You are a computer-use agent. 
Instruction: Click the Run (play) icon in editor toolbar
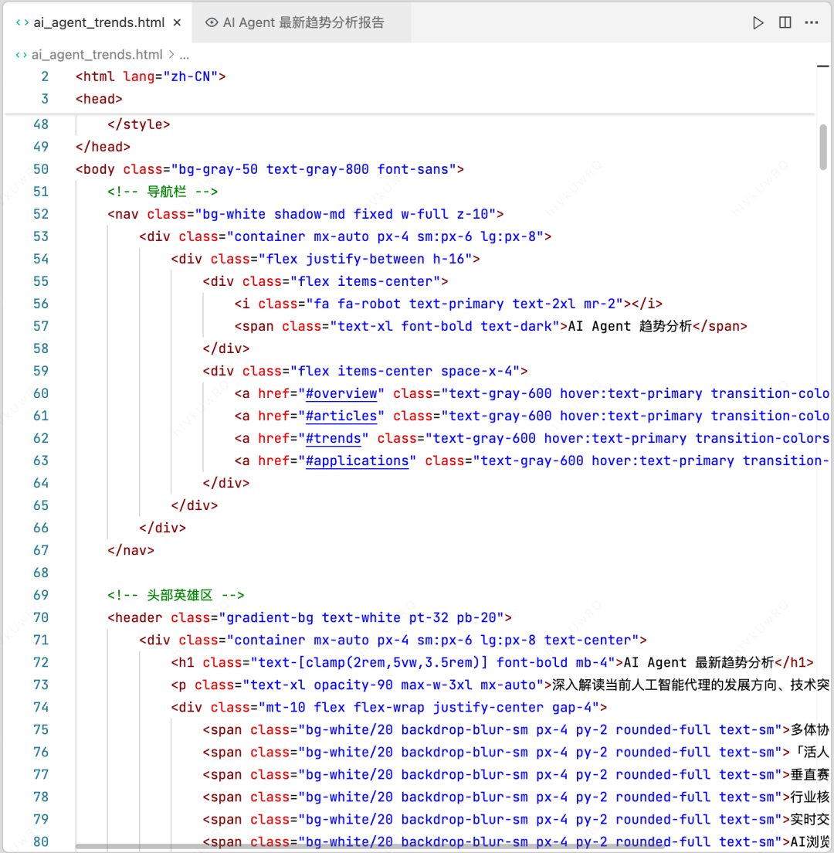tap(758, 22)
